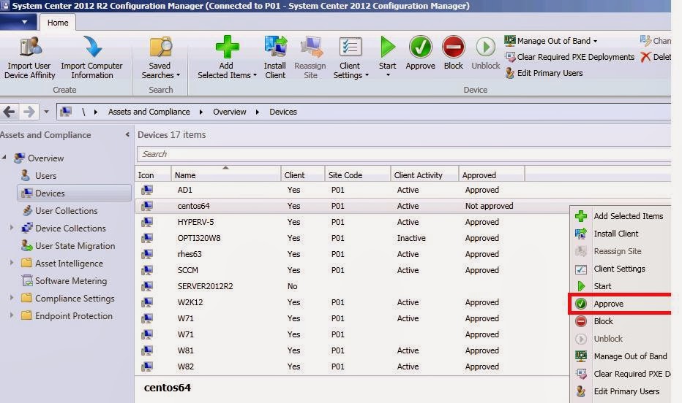This screenshot has height=403, width=682.
Task: Select the W2K12 device row
Action: tap(352, 302)
